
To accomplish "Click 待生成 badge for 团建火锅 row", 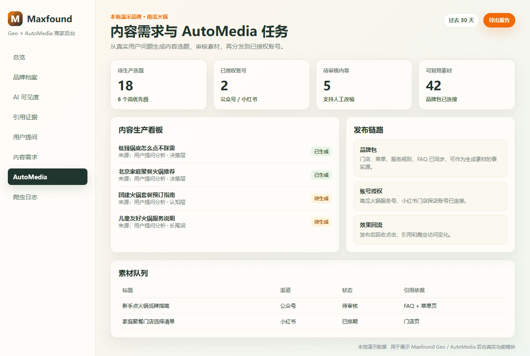I will pos(321,198).
